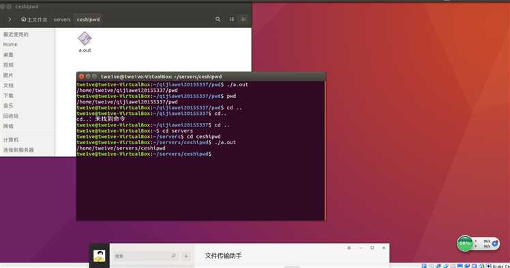Click '/home/twe1ve/servers/ceshipwd' output line in terminal
This screenshot has height=268, width=510.
[x=121, y=148]
